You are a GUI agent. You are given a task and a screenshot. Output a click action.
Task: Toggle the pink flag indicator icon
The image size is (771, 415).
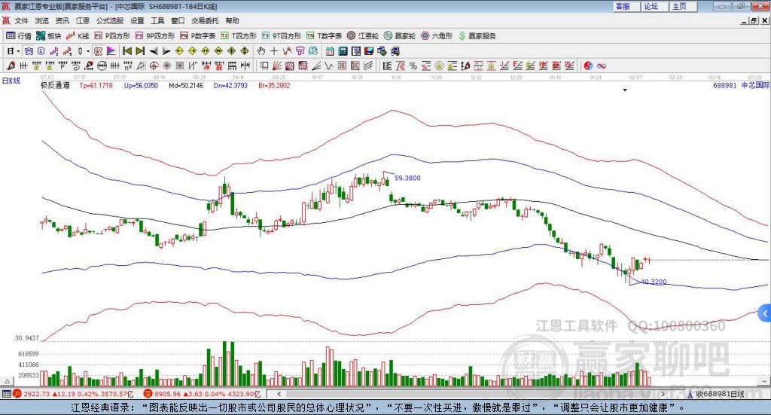[x=111, y=51]
